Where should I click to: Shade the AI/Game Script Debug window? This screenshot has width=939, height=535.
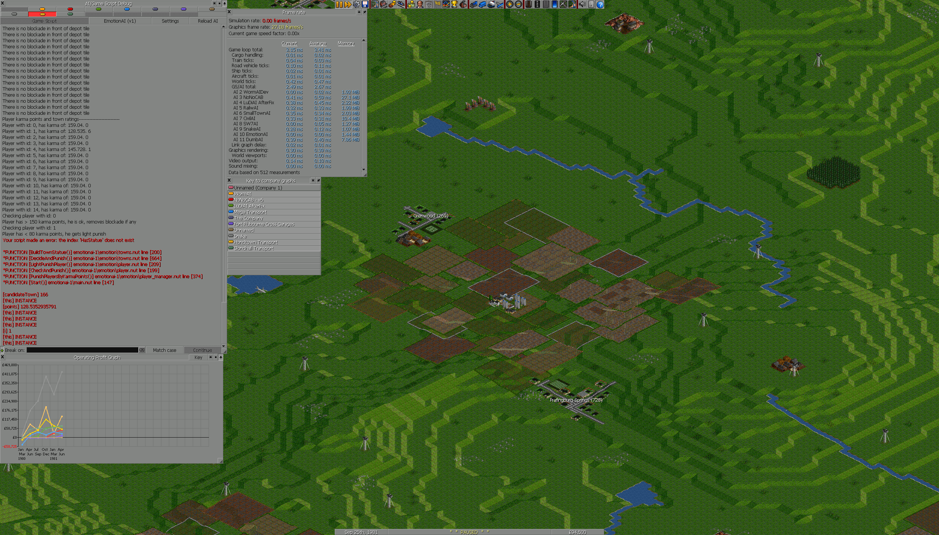click(x=214, y=3)
